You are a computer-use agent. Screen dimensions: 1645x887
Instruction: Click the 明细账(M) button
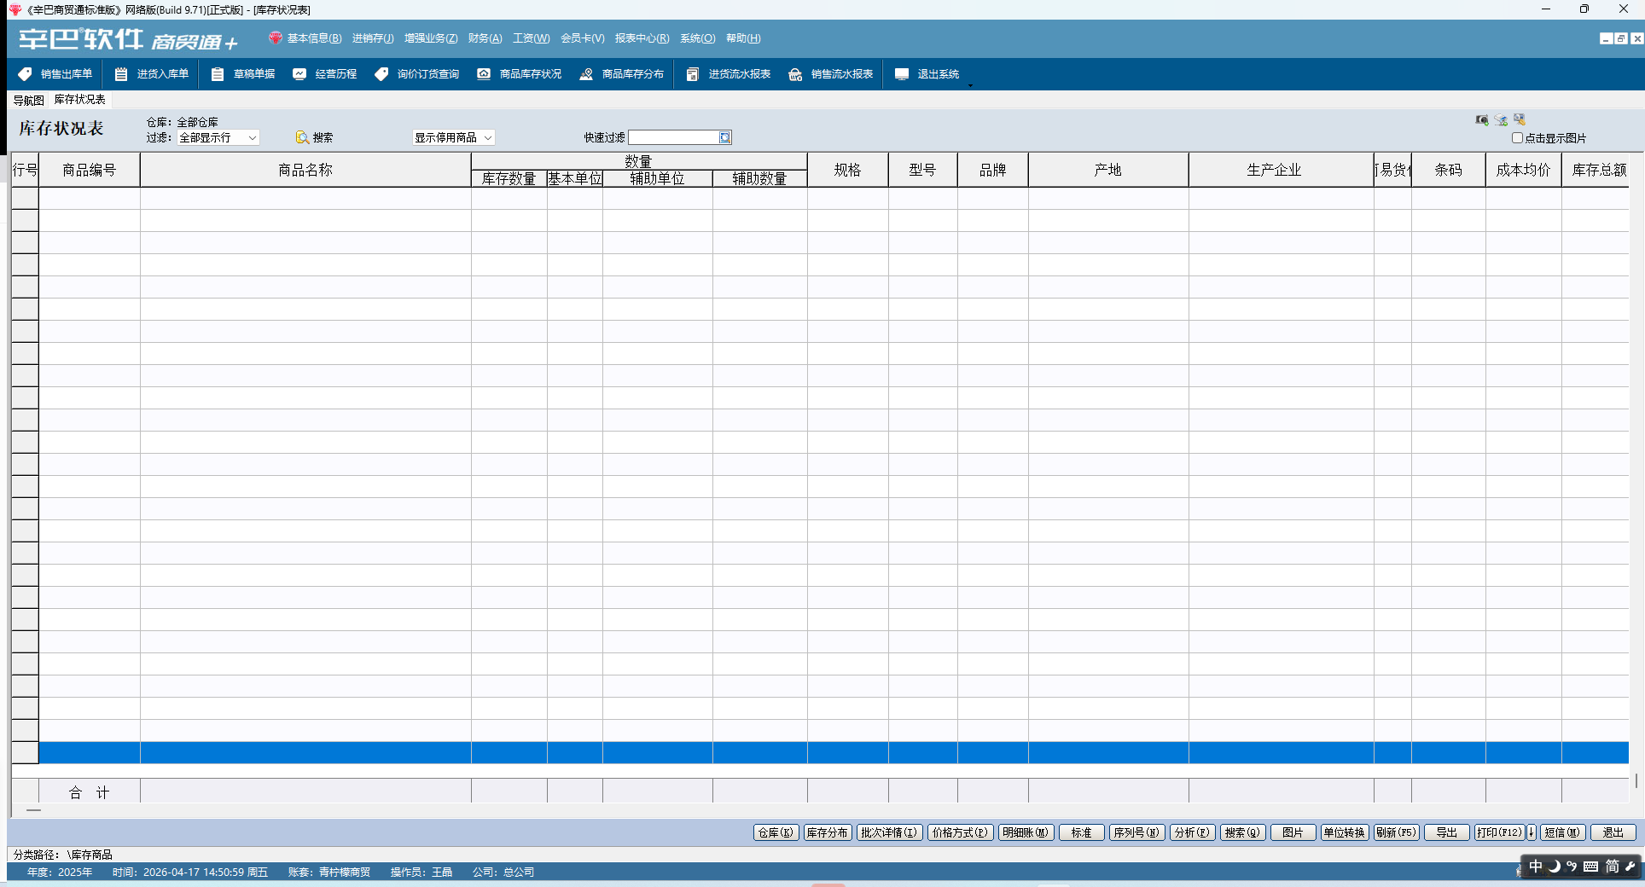click(x=1026, y=832)
